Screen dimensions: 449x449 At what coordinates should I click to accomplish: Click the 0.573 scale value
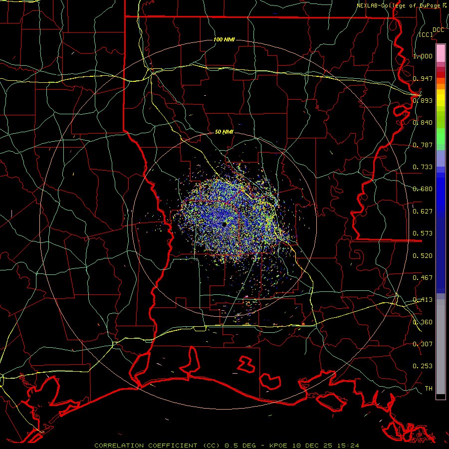coord(423,233)
